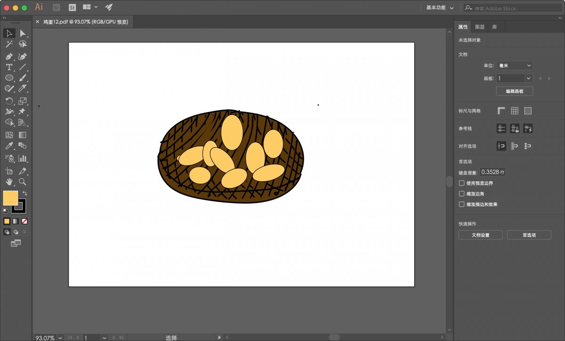Select the Zoom tool
Image resolution: width=565 pixels, height=341 pixels.
[22, 182]
